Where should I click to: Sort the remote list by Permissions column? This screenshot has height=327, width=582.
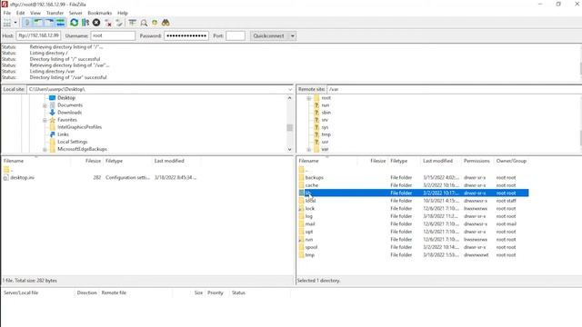point(477,161)
